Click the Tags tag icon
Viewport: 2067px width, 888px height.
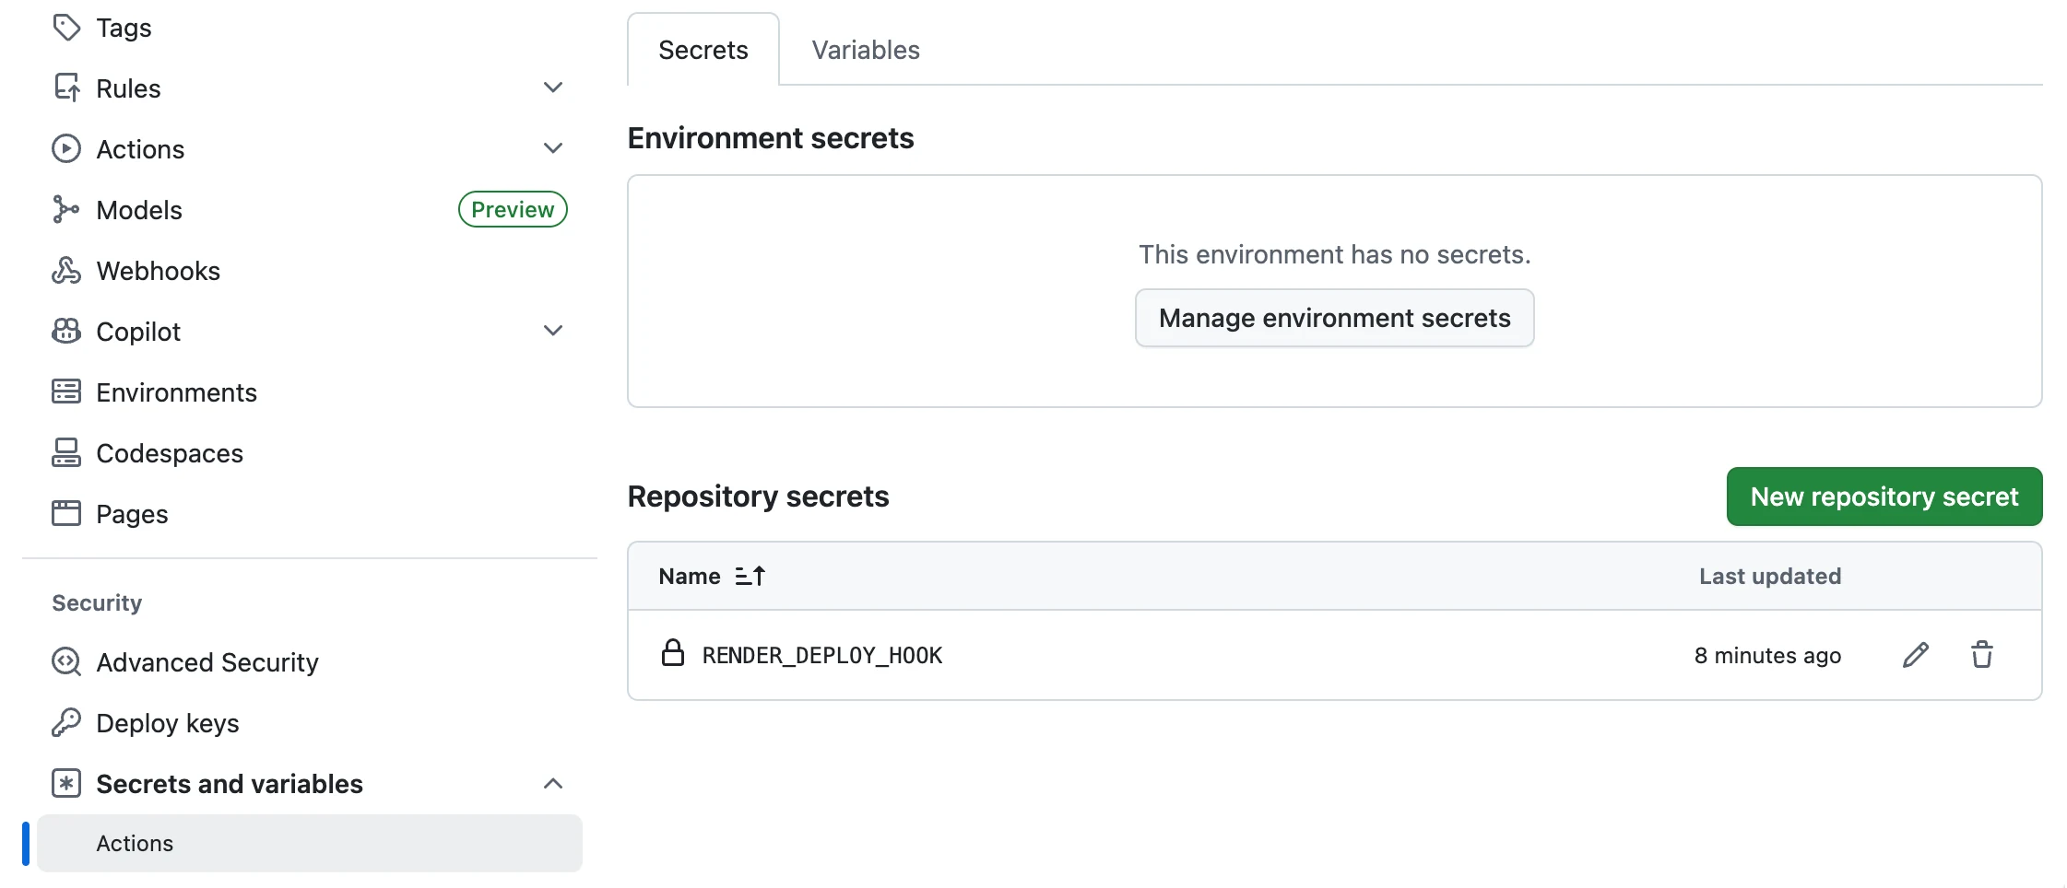pyautogui.click(x=66, y=28)
